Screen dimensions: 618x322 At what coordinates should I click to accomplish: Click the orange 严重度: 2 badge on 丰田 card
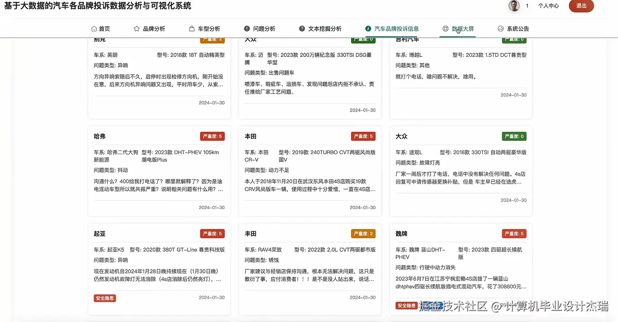click(363, 234)
